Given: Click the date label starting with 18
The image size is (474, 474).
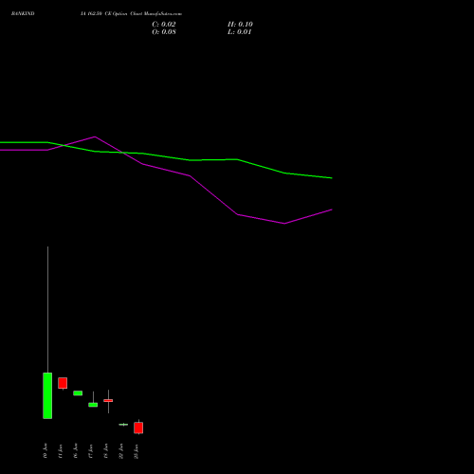Looking at the screenshot, I should point(106,451).
